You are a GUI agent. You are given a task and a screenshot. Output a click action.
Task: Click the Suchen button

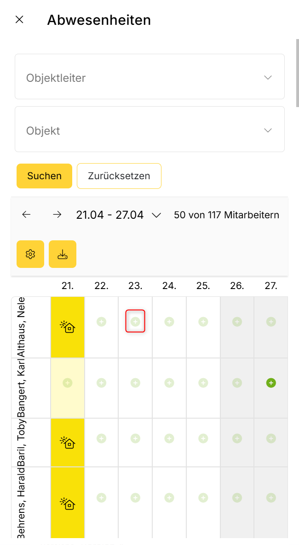point(44,176)
